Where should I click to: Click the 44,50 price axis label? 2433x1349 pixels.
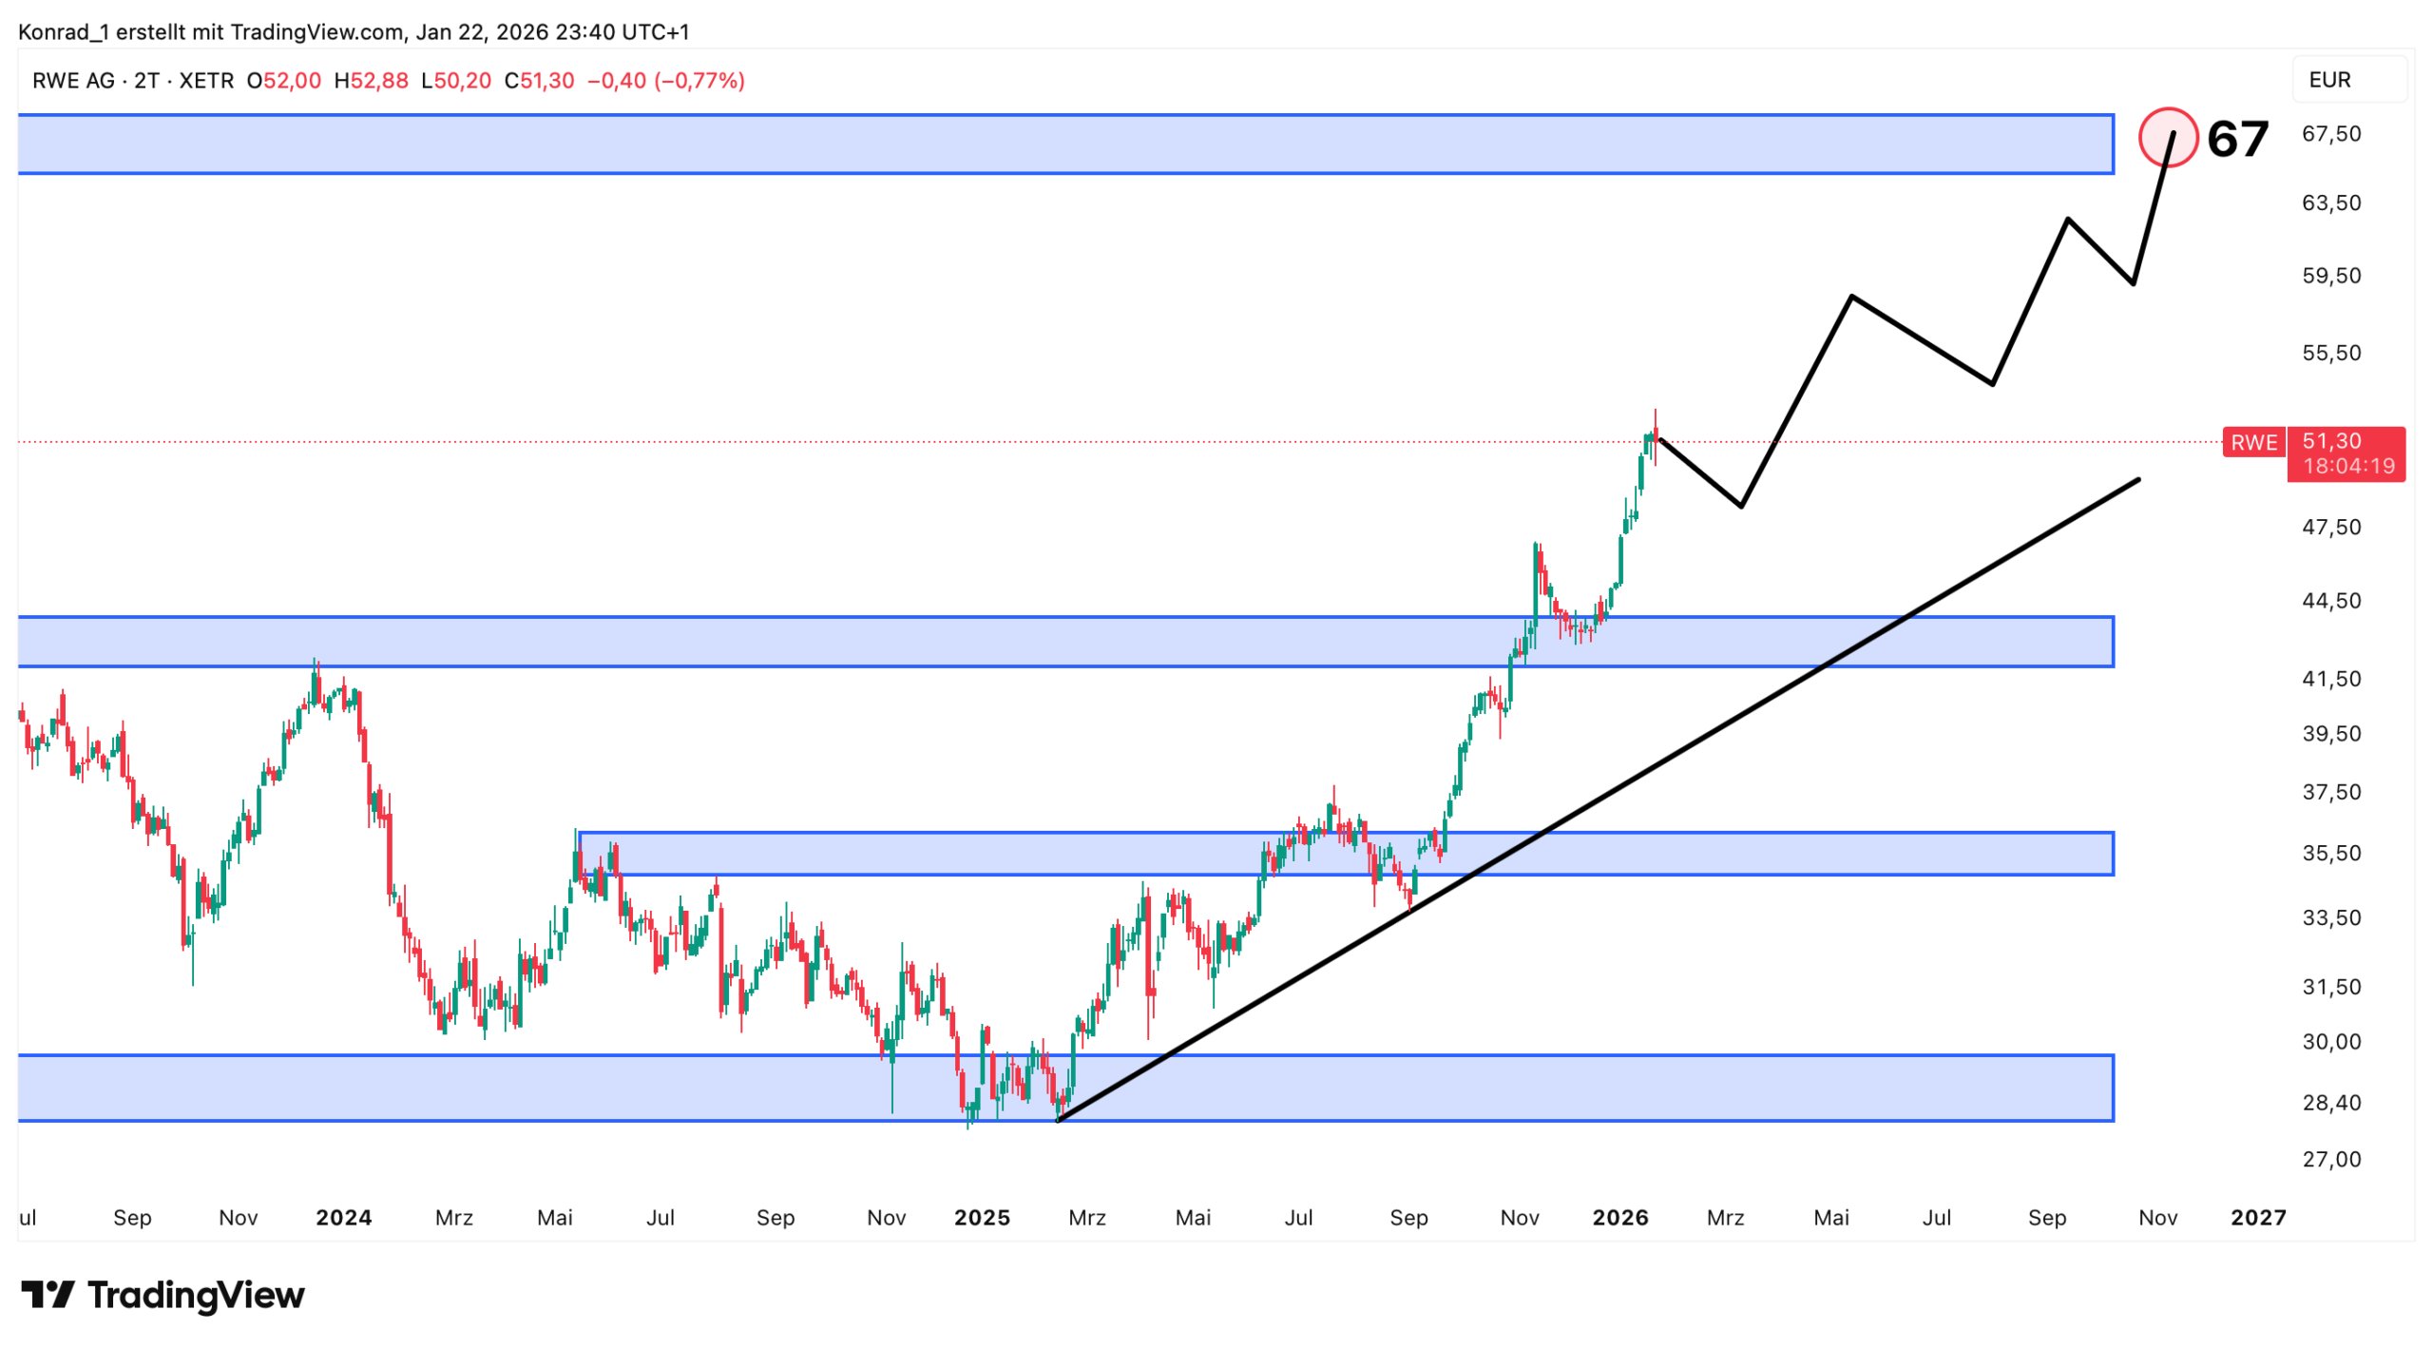tap(2330, 601)
